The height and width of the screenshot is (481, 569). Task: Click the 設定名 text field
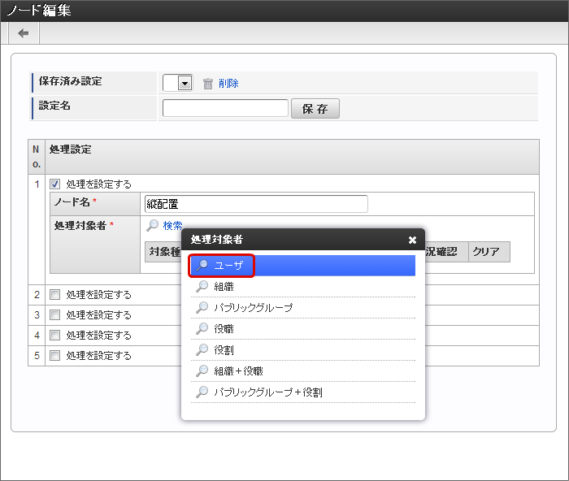click(225, 108)
